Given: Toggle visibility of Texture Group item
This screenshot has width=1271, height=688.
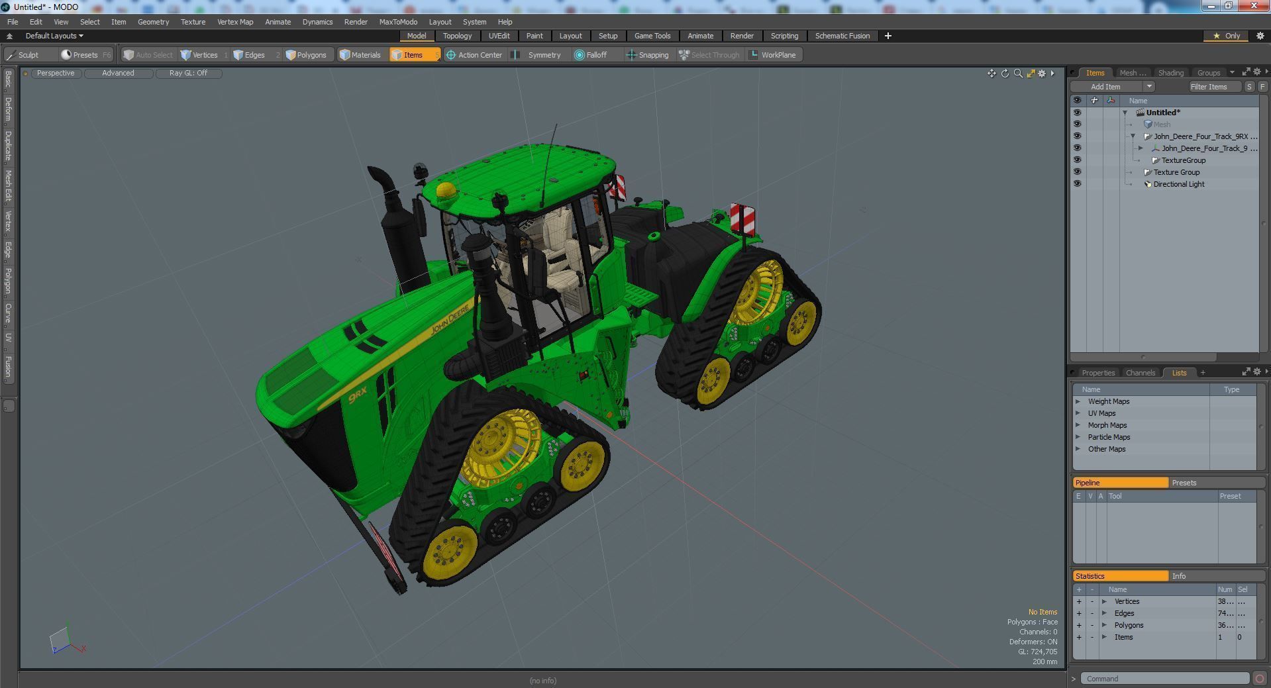Looking at the screenshot, I should point(1077,172).
